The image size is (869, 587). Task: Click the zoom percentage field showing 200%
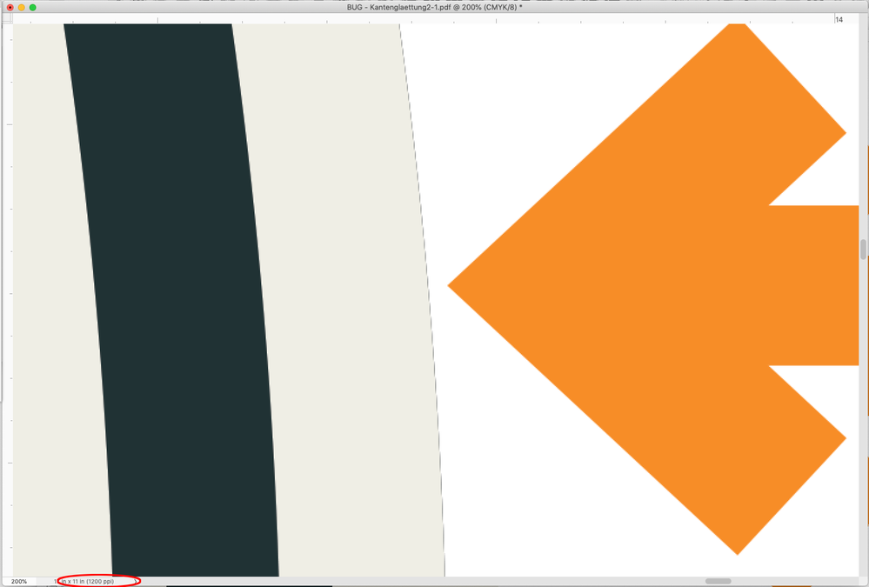tap(19, 580)
